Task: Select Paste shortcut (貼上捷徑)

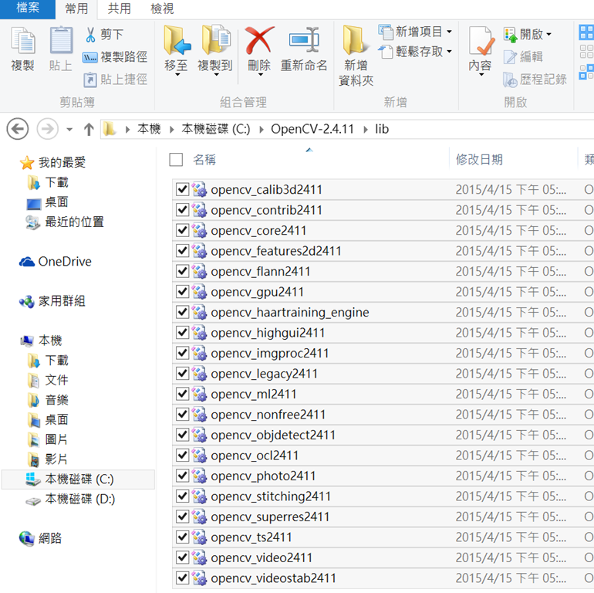Action: (x=116, y=80)
